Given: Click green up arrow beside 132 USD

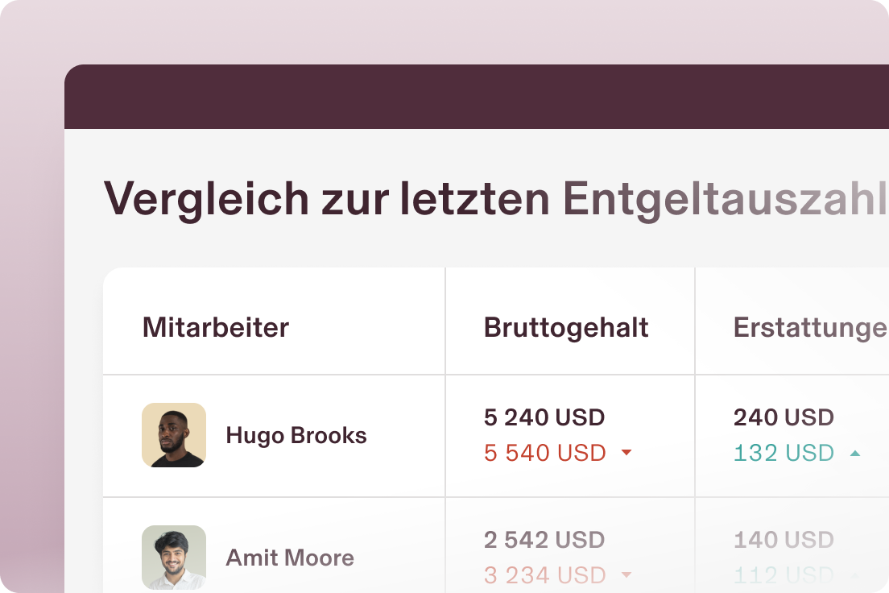Looking at the screenshot, I should point(855,453).
